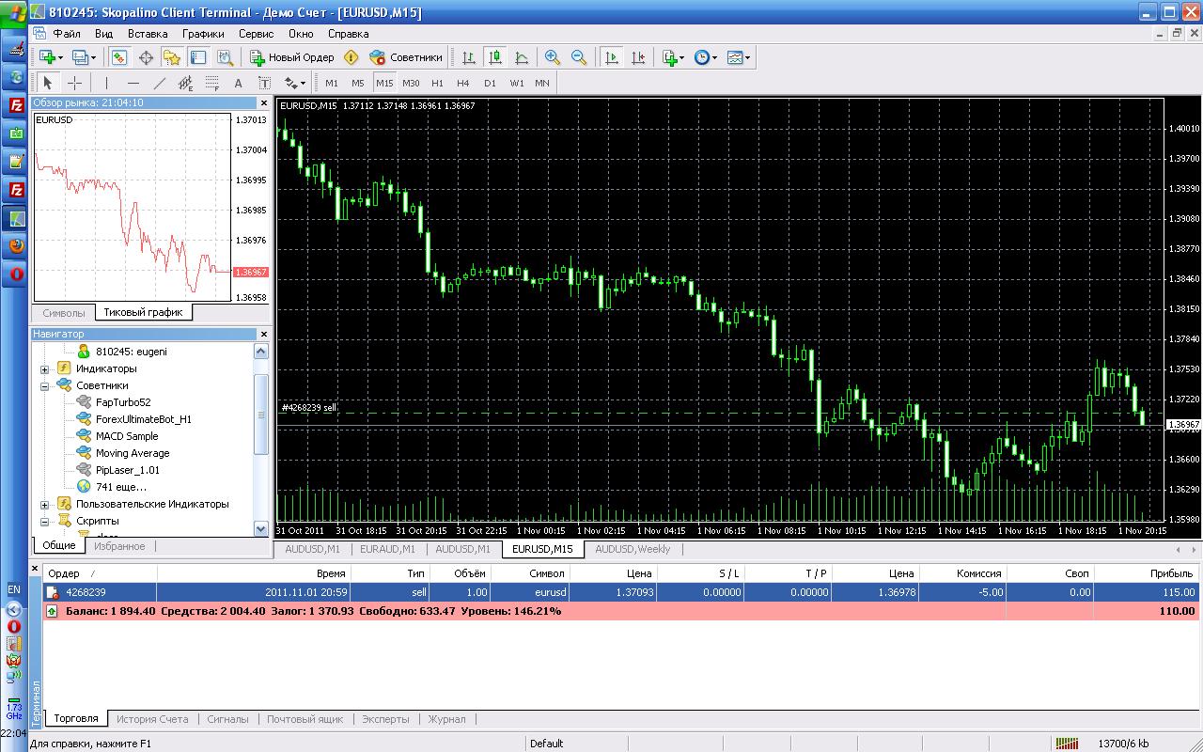The image size is (1203, 752).
Task: Open the Сервис menu
Action: point(256,33)
